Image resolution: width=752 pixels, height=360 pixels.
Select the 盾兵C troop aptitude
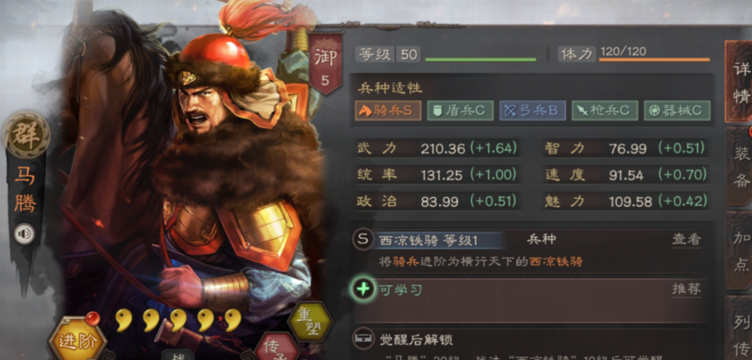coord(460,111)
